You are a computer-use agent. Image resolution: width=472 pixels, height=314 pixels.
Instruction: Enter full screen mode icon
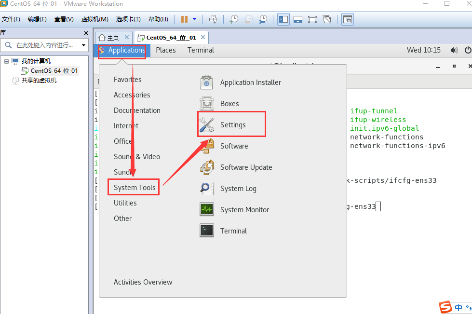tap(312, 19)
